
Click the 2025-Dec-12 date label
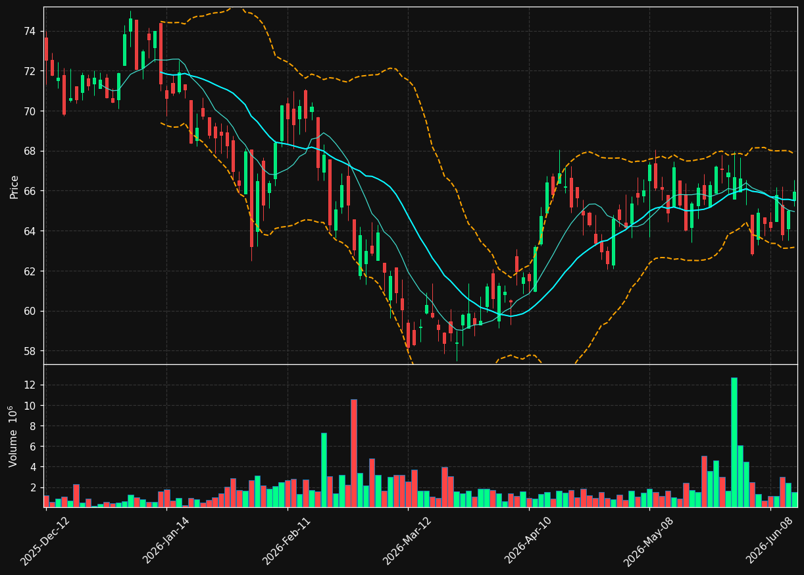[45, 541]
